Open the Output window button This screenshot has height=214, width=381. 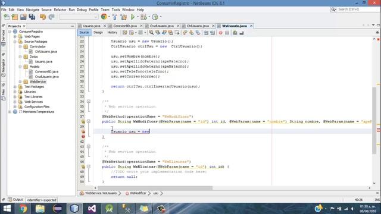[15, 200]
